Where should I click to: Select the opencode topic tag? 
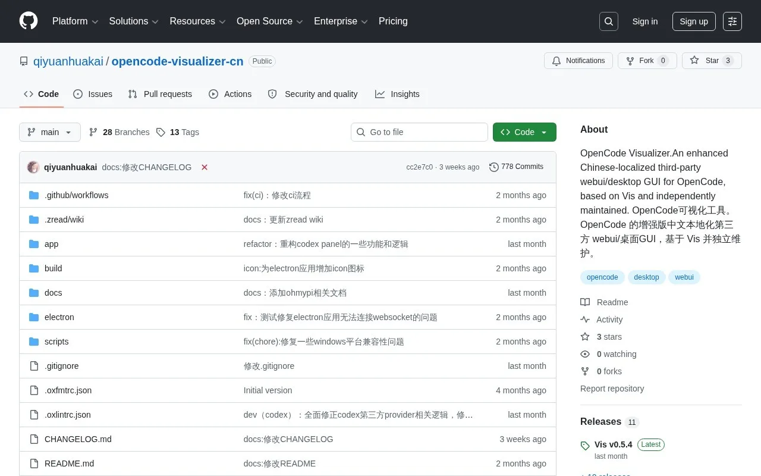(x=602, y=277)
